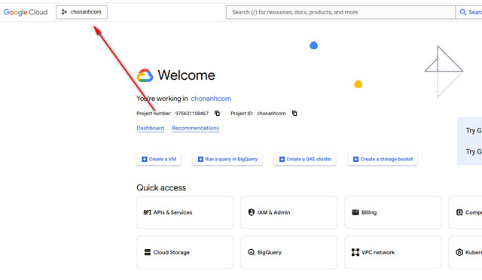Click plus icon on Create a storage bucket
The image size is (482, 280).
pos(355,160)
